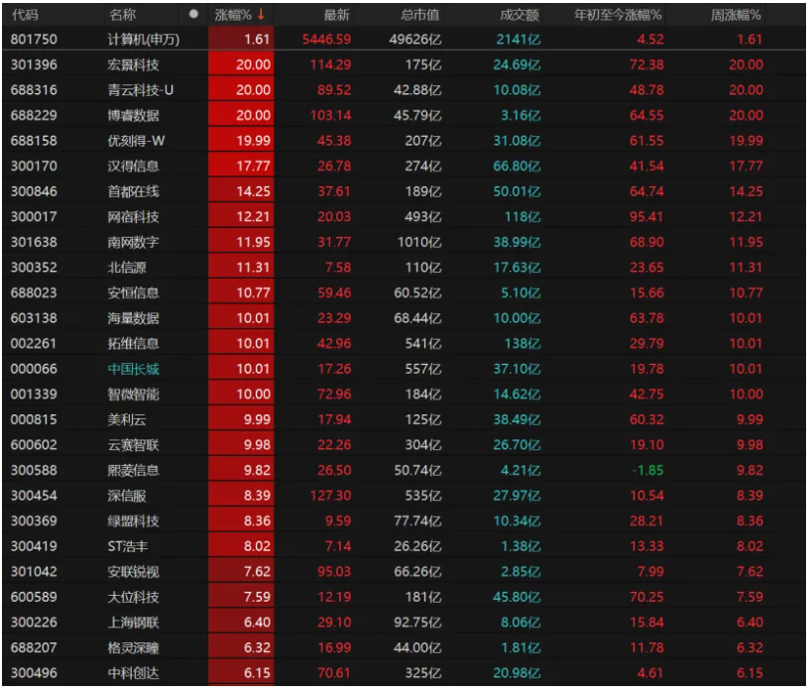Click the red descending sort arrow in 涨幅% header

pyautogui.click(x=261, y=15)
